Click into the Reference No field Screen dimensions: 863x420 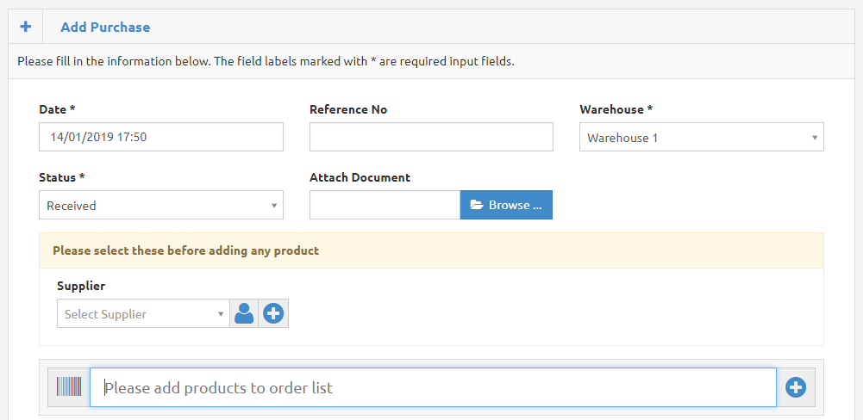(430, 137)
